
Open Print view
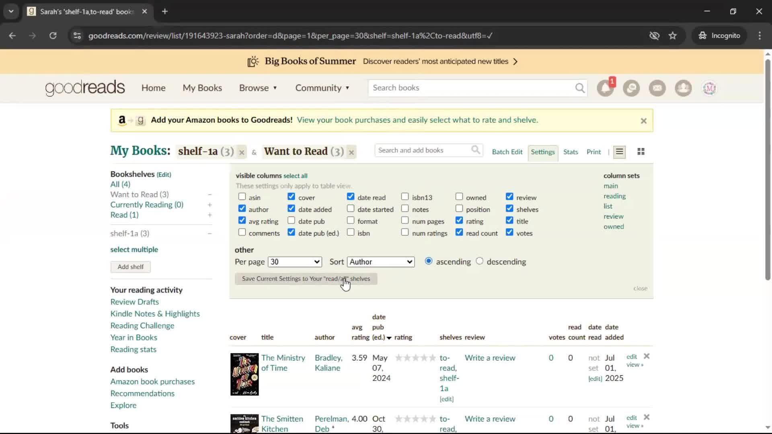[x=593, y=152]
